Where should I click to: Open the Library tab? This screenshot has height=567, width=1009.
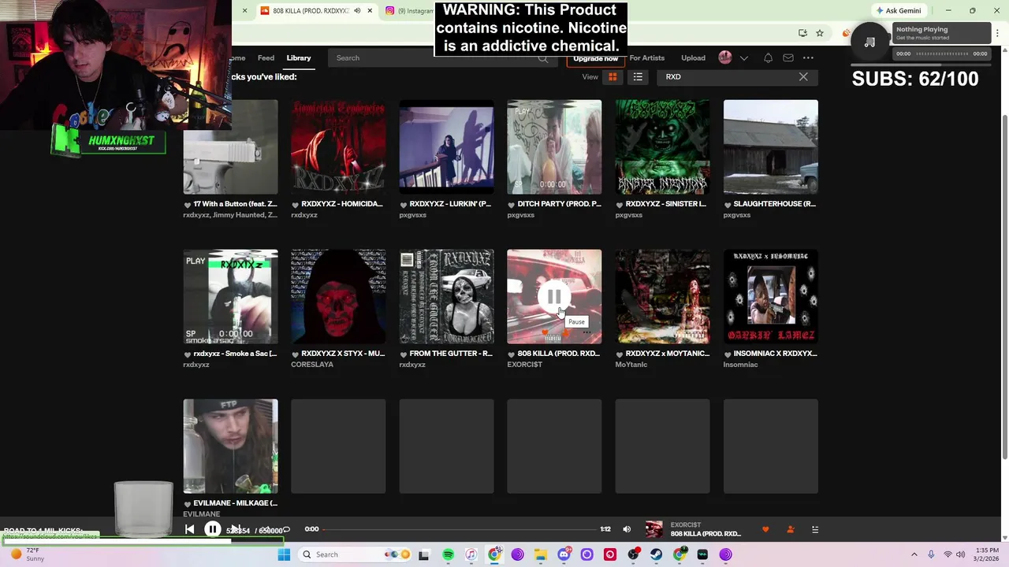[299, 57]
